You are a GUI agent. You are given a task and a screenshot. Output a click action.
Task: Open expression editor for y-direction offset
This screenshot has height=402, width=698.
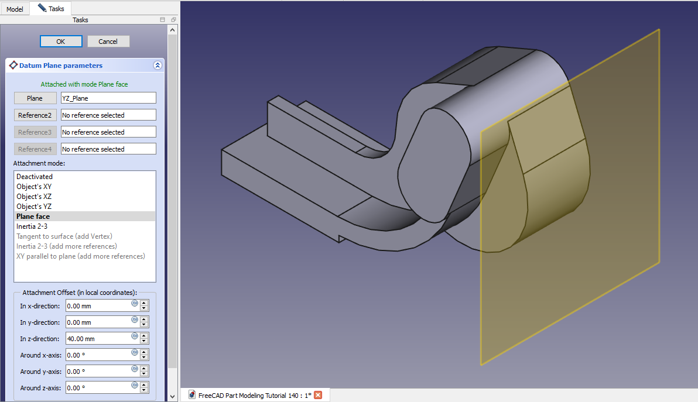pyautogui.click(x=135, y=319)
